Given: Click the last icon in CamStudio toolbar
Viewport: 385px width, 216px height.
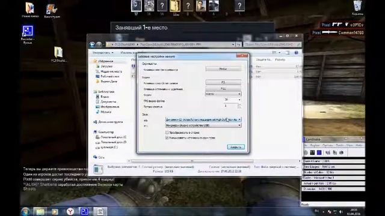Looking at the screenshot, I should pos(341,152).
